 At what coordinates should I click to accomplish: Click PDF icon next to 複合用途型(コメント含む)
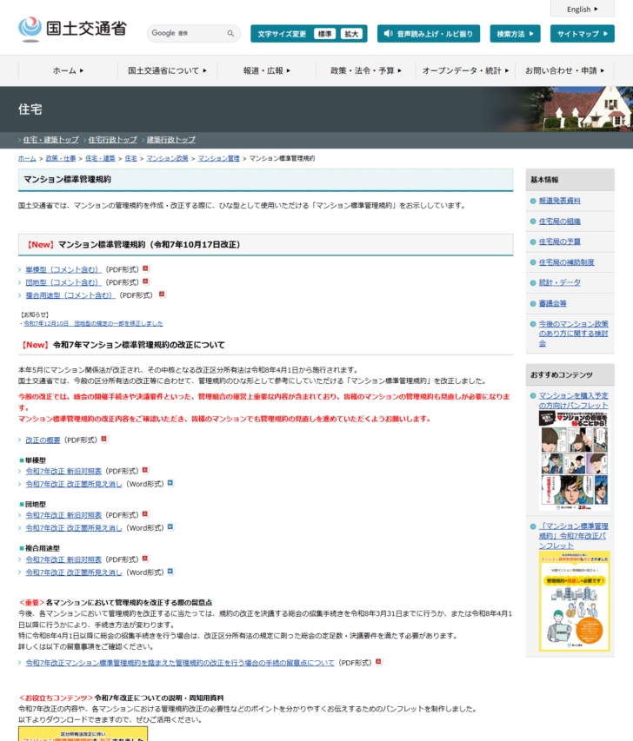(x=162, y=294)
